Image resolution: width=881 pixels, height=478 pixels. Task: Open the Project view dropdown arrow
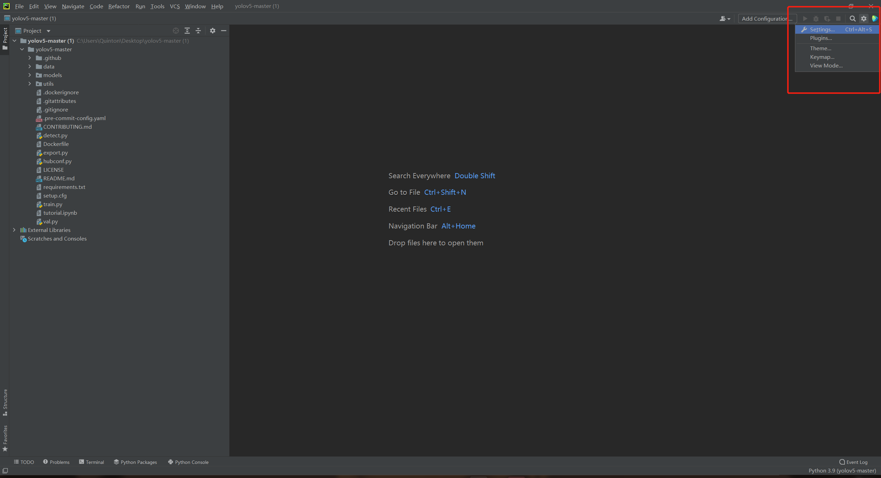49,31
